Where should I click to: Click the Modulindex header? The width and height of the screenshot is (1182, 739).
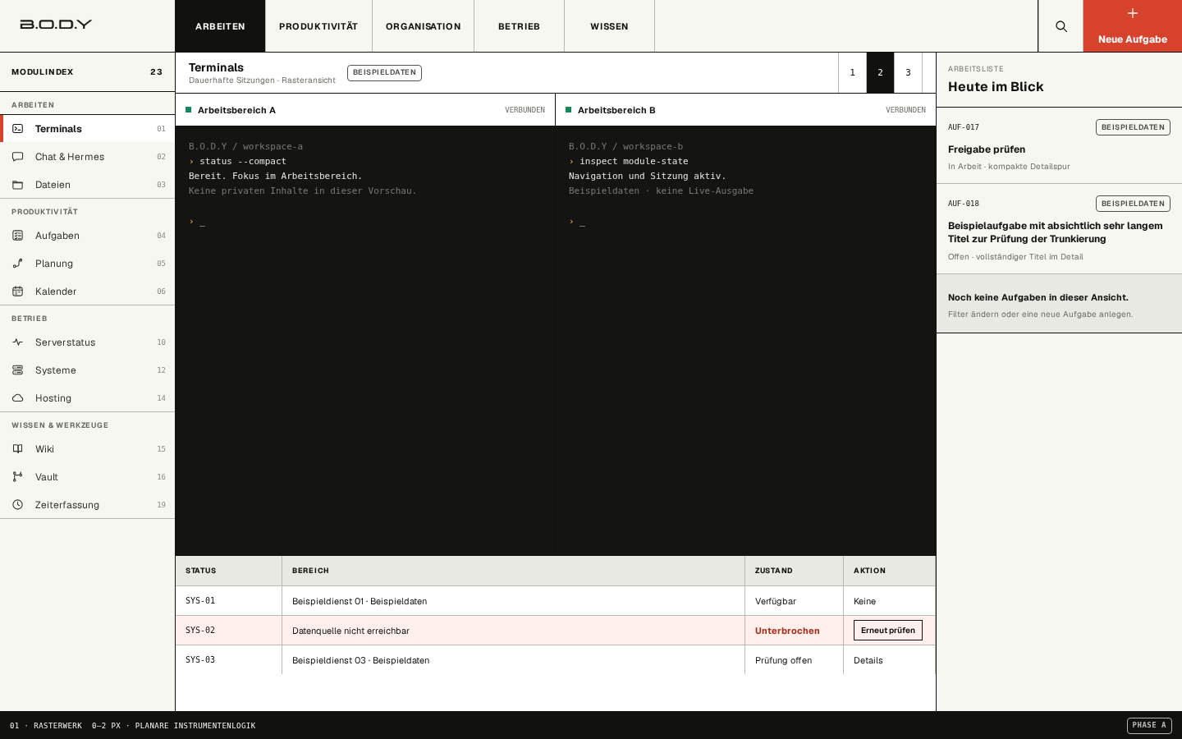[87, 72]
